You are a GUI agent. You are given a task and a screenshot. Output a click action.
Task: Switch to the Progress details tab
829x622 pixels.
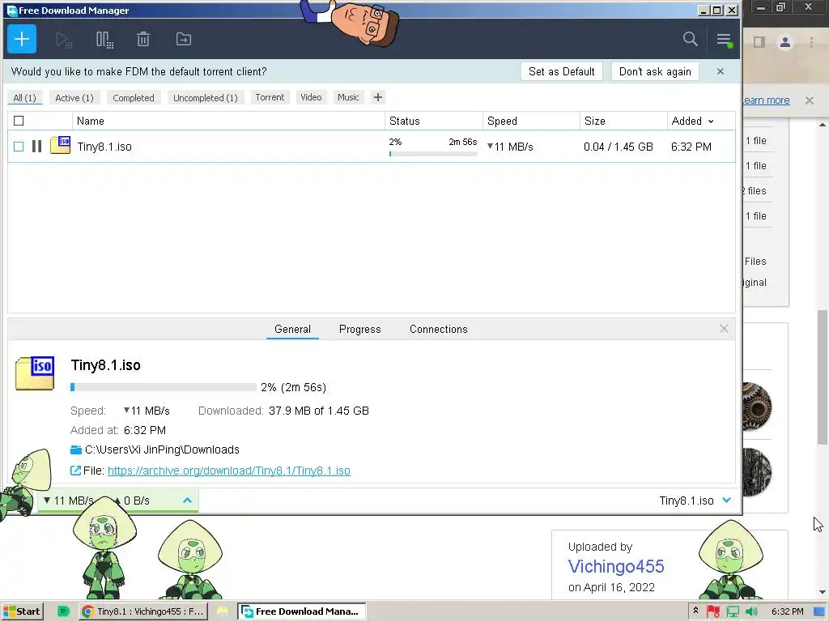(x=360, y=329)
